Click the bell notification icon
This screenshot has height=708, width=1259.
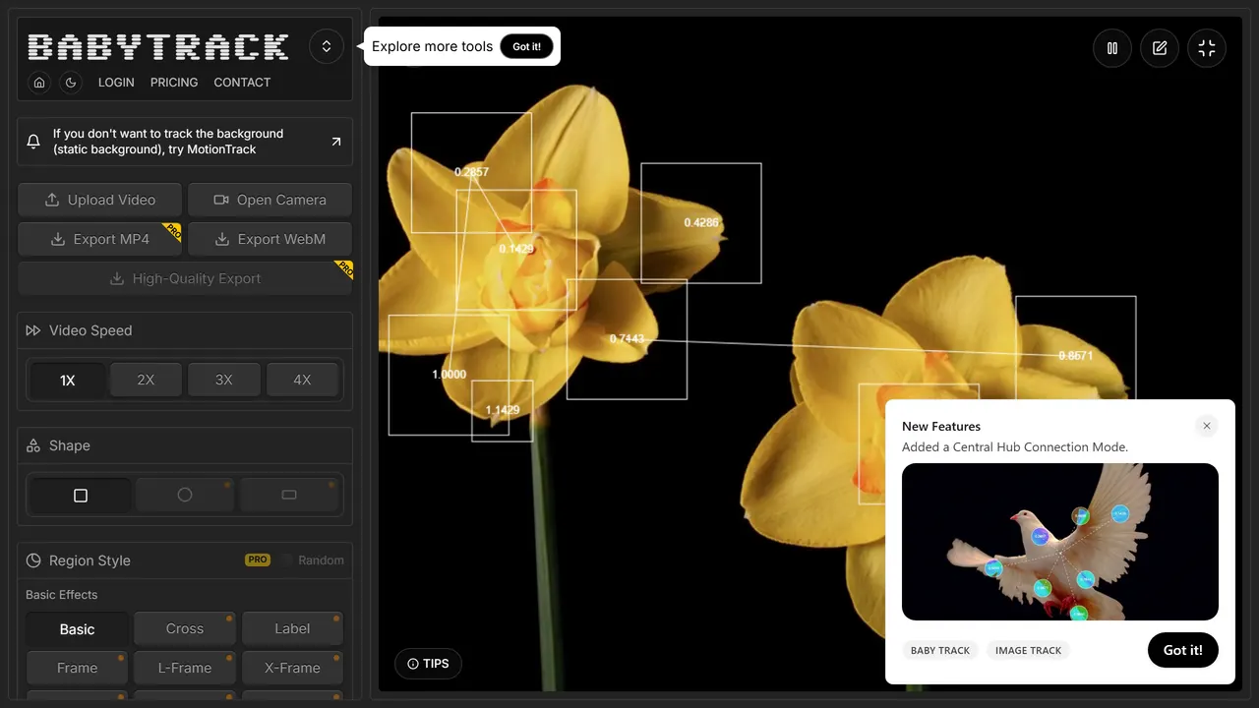coord(33,142)
